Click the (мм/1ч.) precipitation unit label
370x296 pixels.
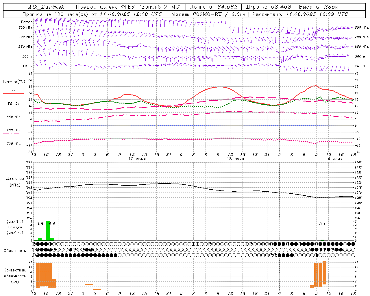(x=15, y=232)
